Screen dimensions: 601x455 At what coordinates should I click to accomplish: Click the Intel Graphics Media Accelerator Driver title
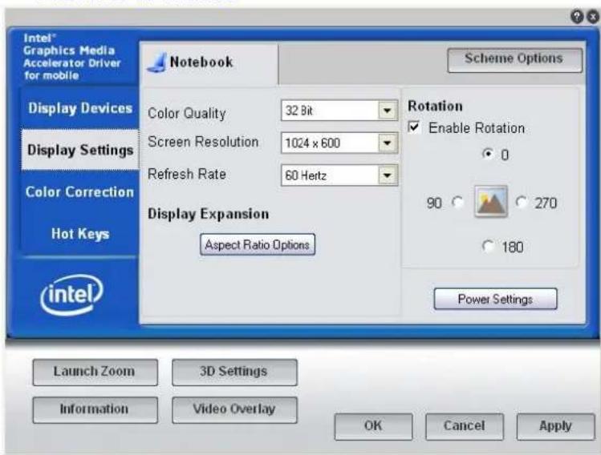point(71,57)
